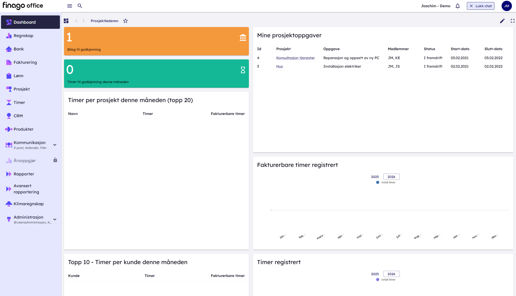Expand the Administrasjon menu
This screenshot has width=516, height=296.
pos(55,219)
